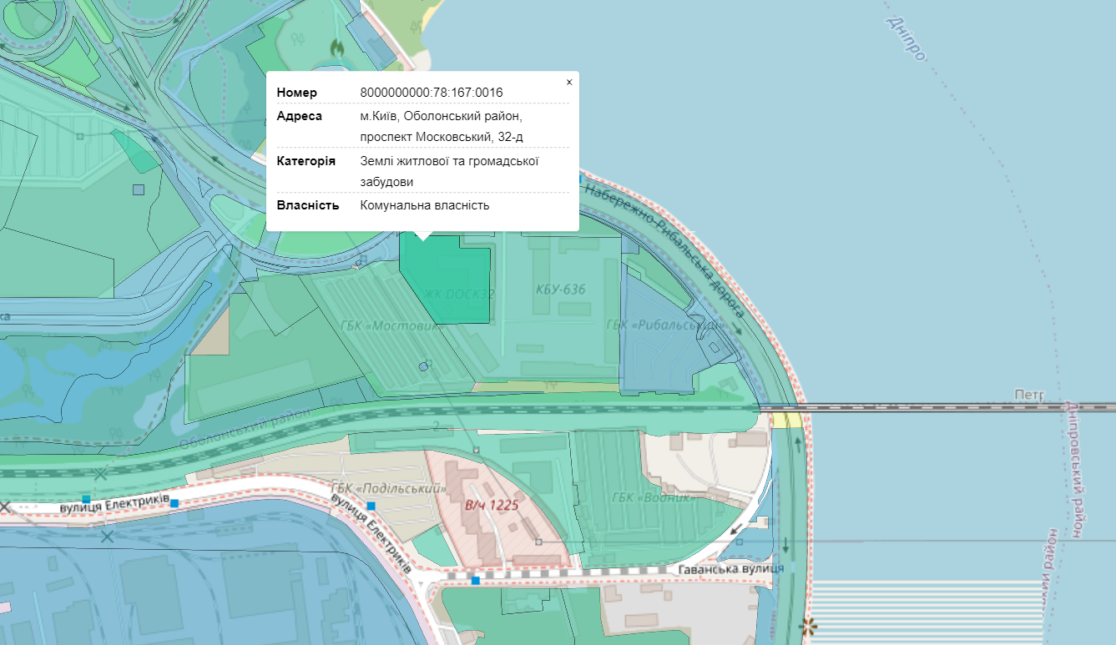Click the address text проспект Московський, 32-д
This screenshot has height=645, width=1116.
(442, 137)
